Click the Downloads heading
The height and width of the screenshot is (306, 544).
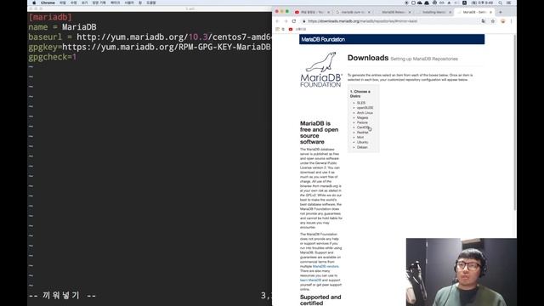coord(368,58)
